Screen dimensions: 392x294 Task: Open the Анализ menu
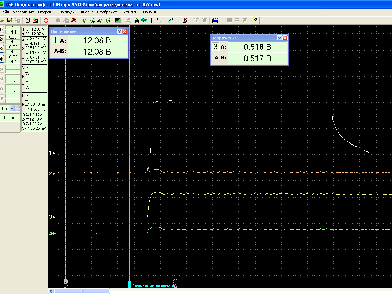[87, 12]
